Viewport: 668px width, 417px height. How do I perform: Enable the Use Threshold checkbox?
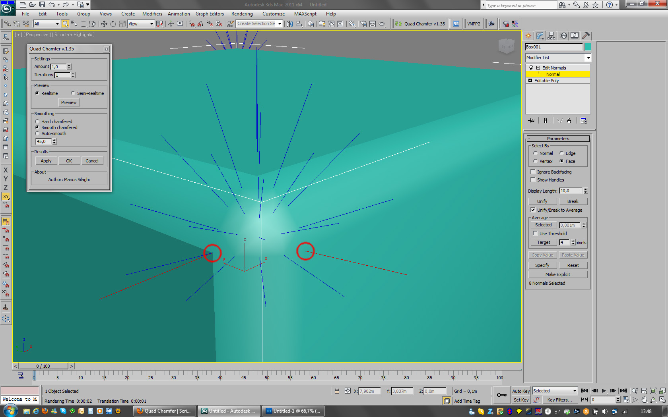coord(535,234)
